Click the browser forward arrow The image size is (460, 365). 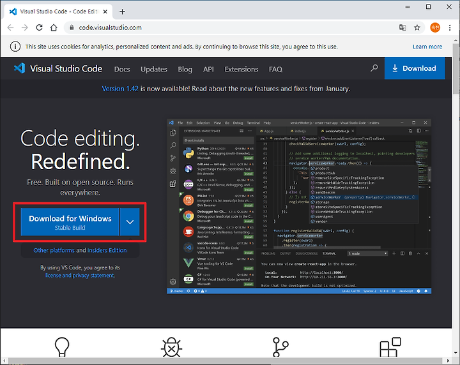point(25,27)
